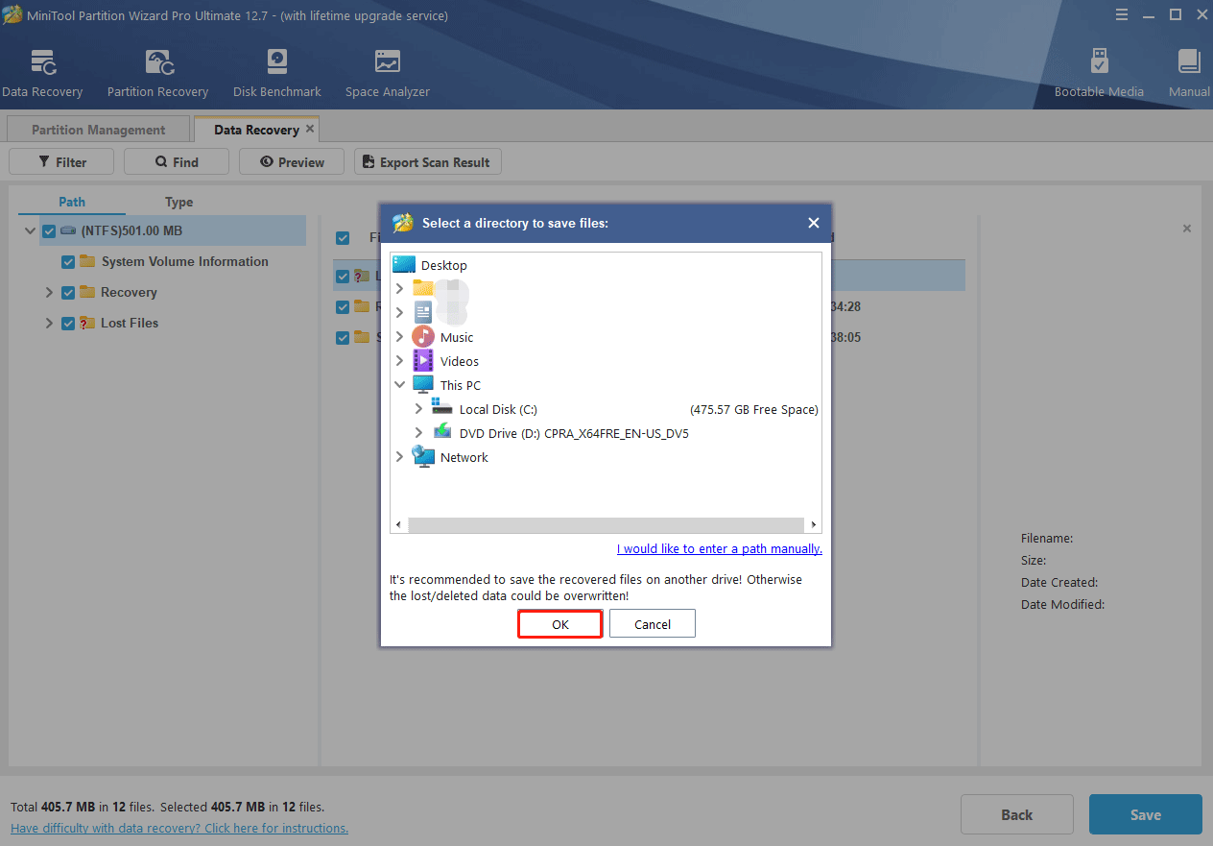This screenshot has height=846, width=1213.
Task: Launch the Partition Recovery tool
Action: coord(157,62)
